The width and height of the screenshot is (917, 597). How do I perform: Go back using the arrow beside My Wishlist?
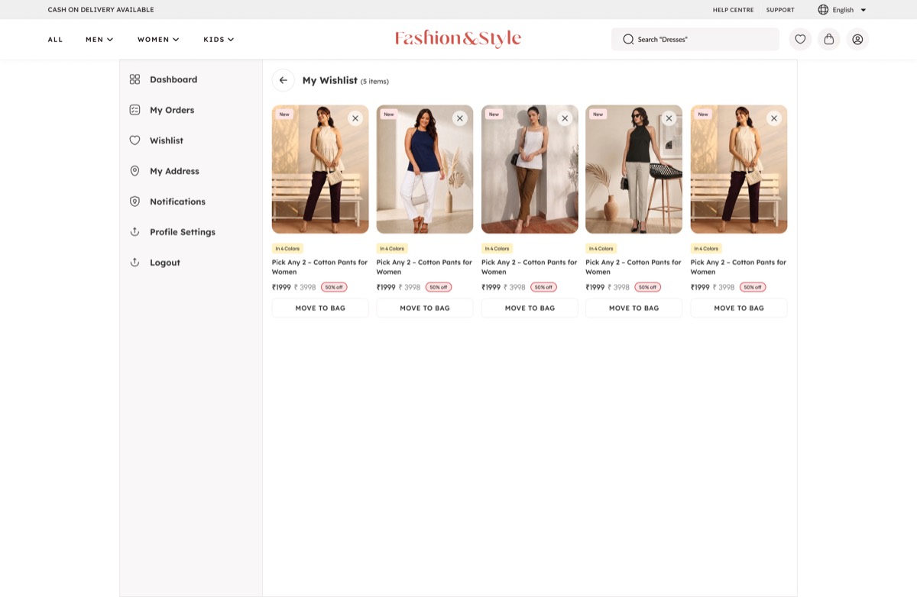tap(283, 80)
